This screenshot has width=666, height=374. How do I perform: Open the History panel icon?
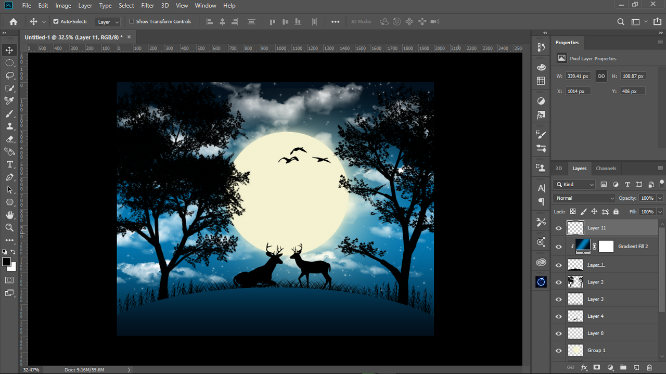(541, 47)
